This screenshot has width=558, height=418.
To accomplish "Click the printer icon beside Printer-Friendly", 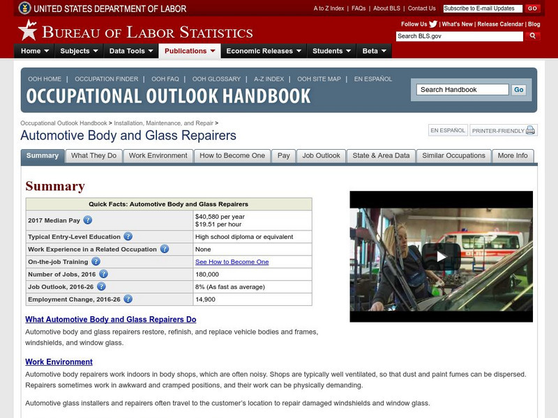I will click(530, 130).
